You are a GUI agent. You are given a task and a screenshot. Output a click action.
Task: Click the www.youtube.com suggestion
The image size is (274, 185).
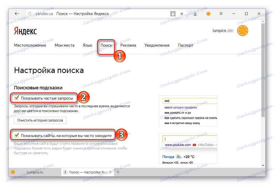(178, 145)
